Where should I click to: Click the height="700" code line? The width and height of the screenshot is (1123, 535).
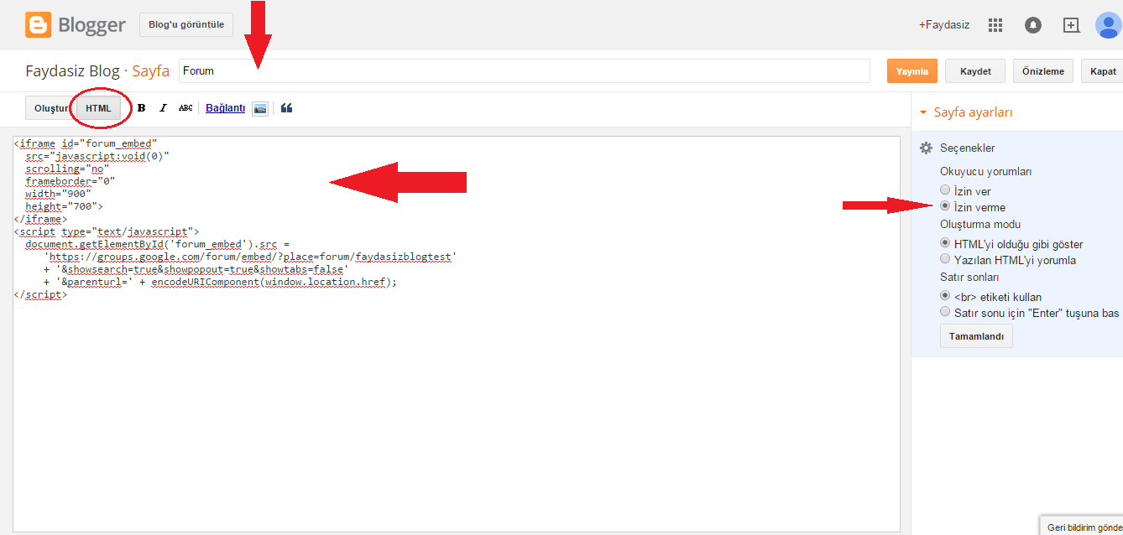point(64,206)
